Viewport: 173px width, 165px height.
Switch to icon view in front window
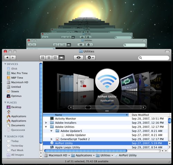point(43,58)
